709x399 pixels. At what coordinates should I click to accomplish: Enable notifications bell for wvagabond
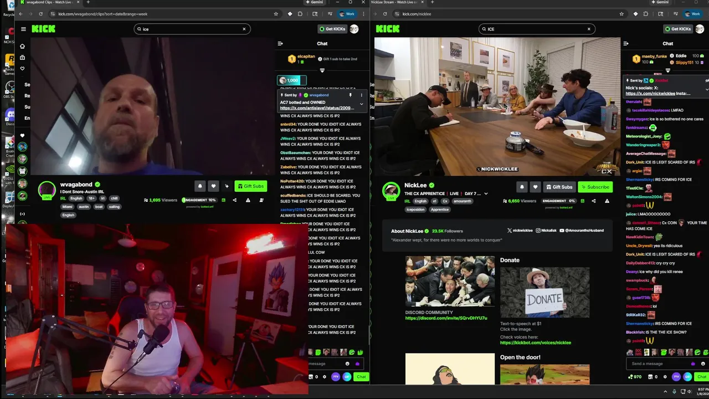[x=200, y=186]
